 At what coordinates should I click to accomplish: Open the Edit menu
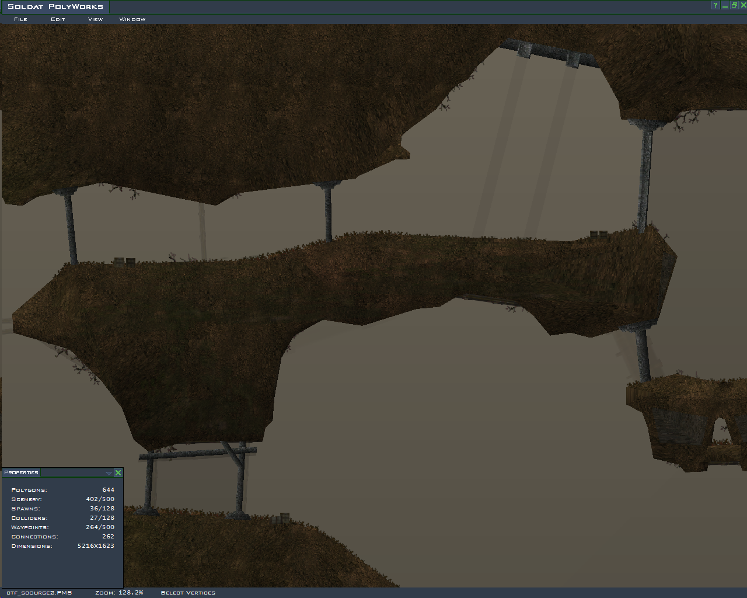pyautogui.click(x=58, y=19)
